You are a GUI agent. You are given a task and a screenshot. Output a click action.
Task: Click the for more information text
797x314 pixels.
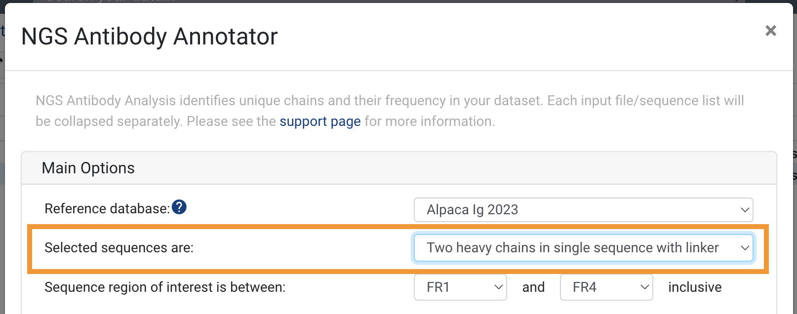pos(430,121)
